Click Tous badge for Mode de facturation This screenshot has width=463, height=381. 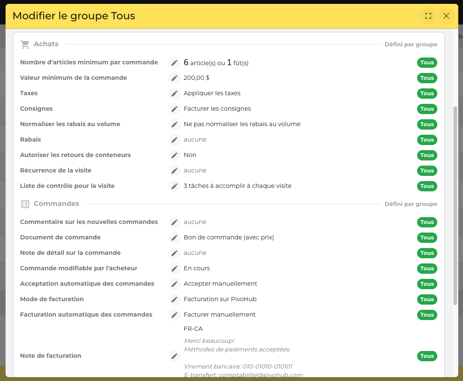click(427, 299)
